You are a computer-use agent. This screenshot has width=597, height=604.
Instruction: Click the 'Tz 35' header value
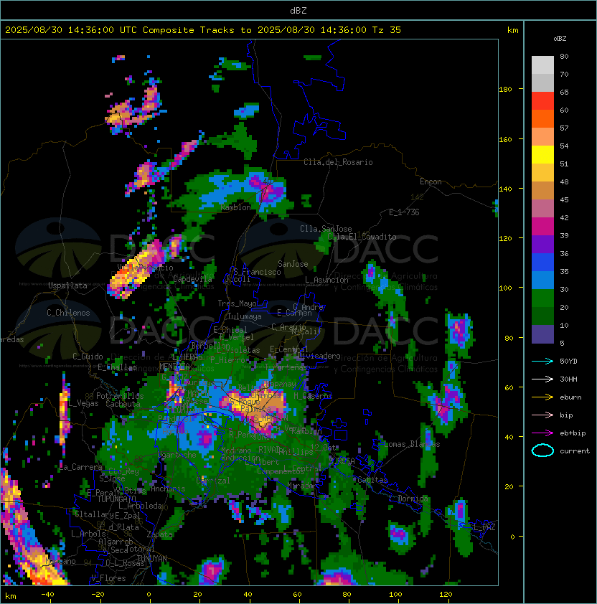387,30
